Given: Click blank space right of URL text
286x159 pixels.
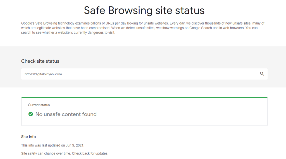Looking at the screenshot, I should point(161,74).
